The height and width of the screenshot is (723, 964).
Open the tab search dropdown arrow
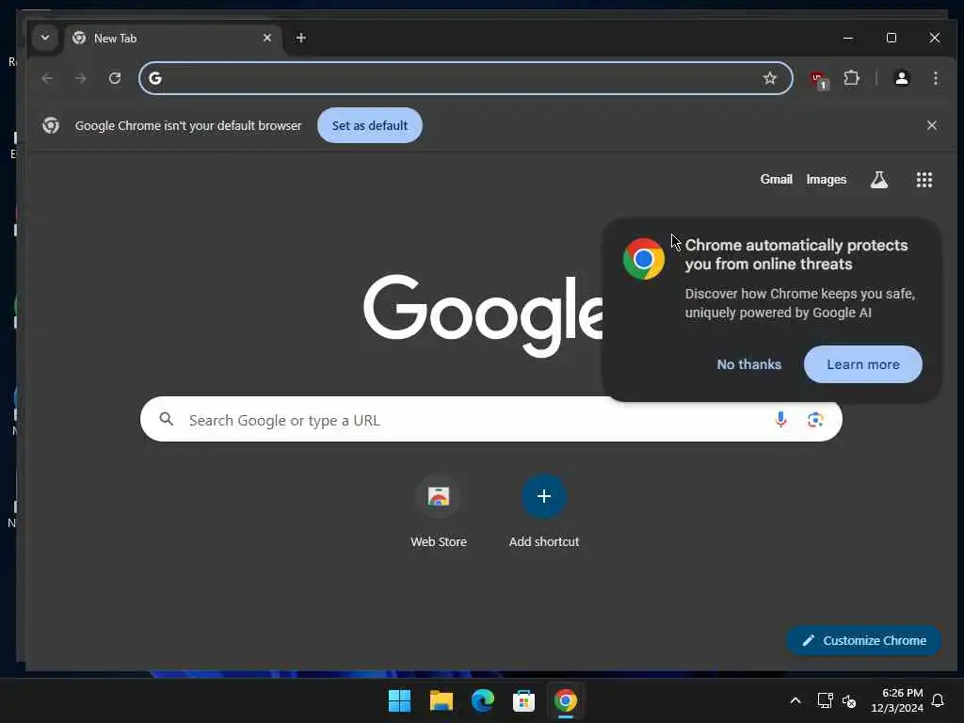point(45,38)
